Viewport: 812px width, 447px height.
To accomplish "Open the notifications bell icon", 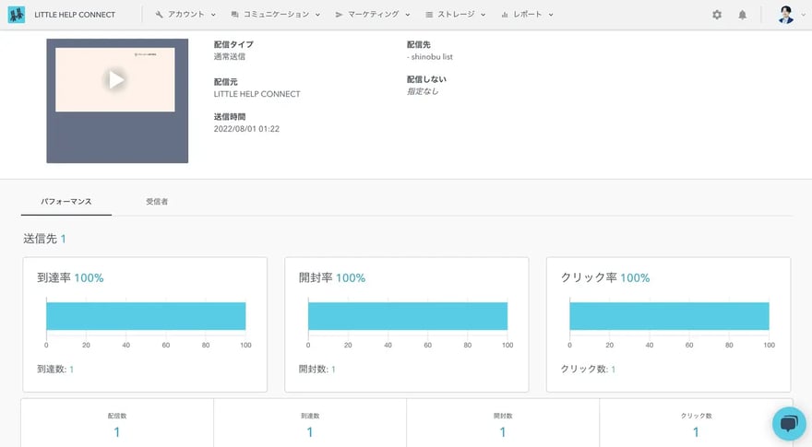I will pyautogui.click(x=742, y=15).
